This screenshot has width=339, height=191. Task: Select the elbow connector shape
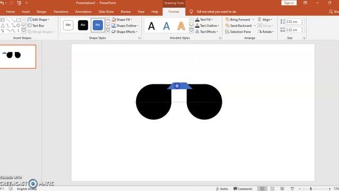(x=8, y=25)
